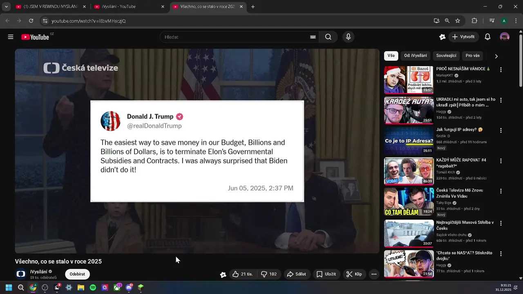Open the tab search dropdown arrow
Screen dimensions: 523x294
(x=6, y=7)
